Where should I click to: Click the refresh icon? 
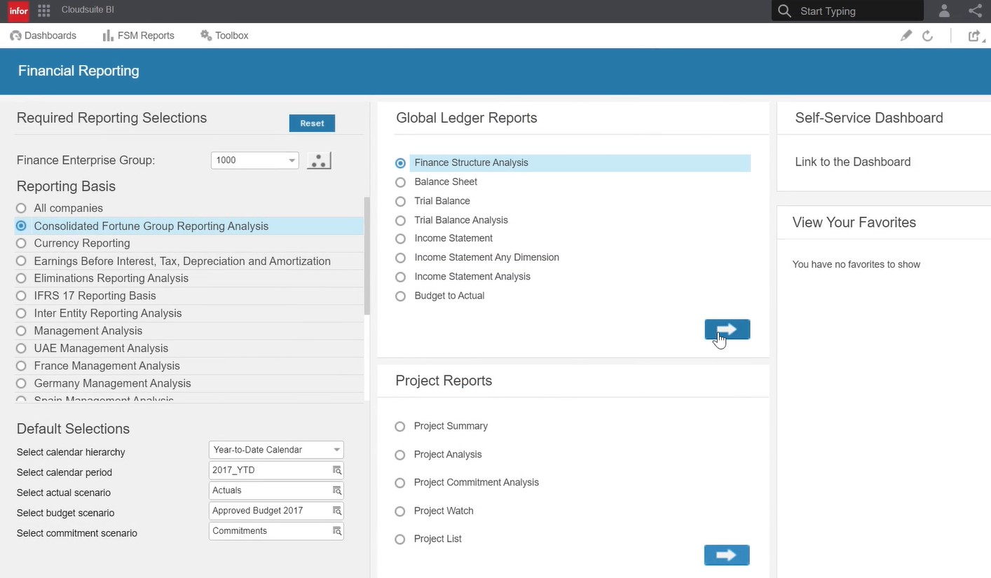[x=927, y=36]
